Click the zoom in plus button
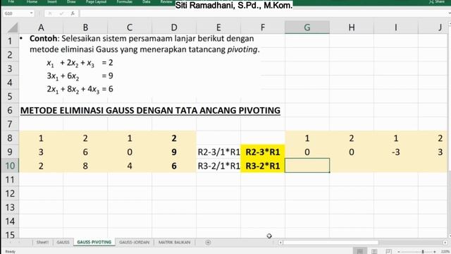This screenshot has width=451, height=254. point(435,252)
